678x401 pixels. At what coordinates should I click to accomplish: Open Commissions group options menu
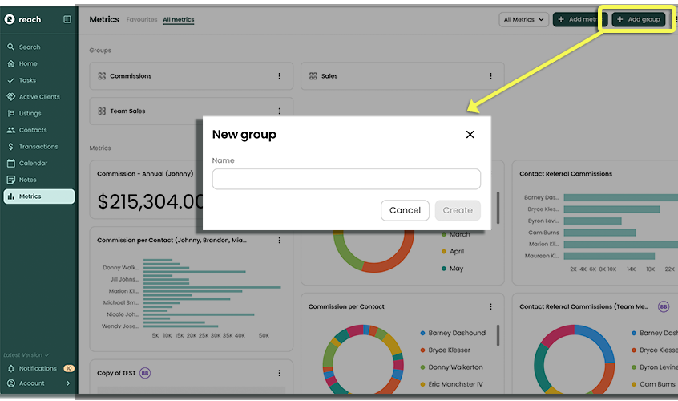click(x=280, y=76)
